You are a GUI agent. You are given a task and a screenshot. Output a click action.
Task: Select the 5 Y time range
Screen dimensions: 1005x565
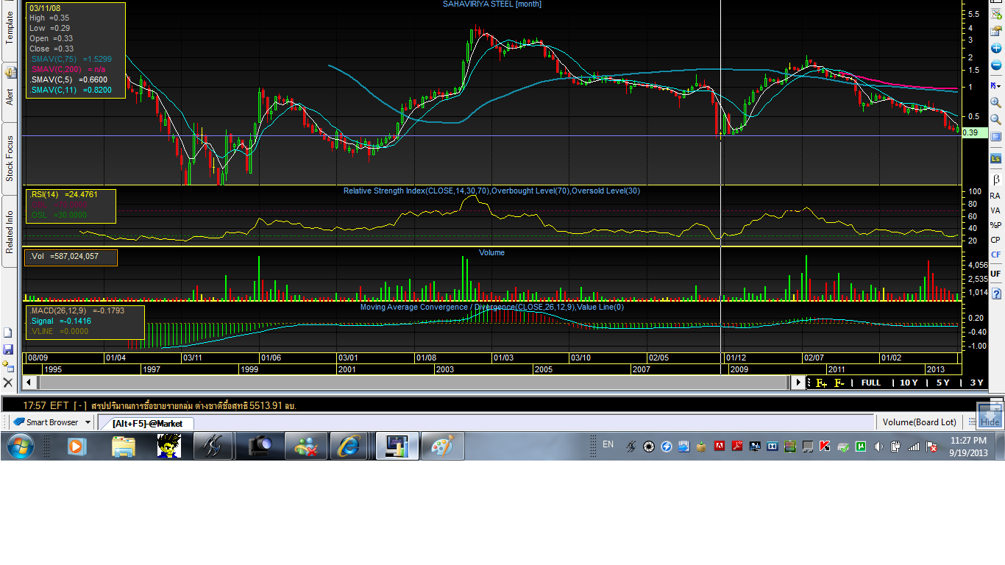point(943,383)
